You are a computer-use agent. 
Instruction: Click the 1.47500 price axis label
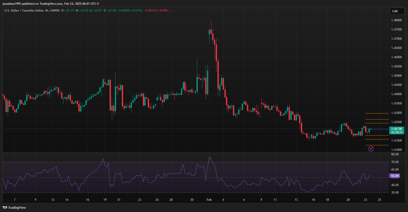pos(397,29)
